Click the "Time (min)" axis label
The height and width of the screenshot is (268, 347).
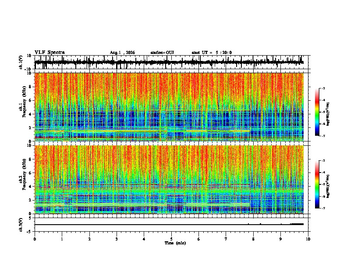point(175,243)
